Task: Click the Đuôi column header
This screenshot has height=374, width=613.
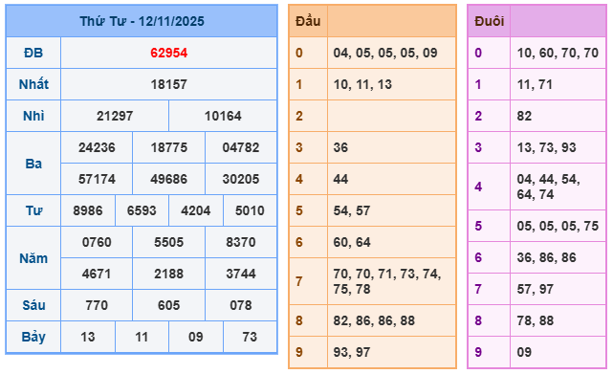Action: (x=489, y=21)
